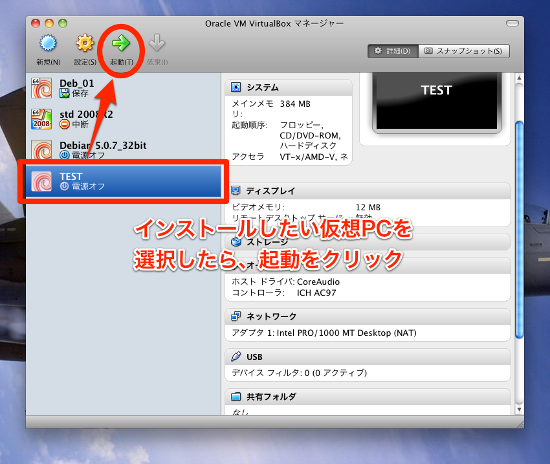
Task: Click the ネットワーク section icon
Action: click(x=236, y=316)
